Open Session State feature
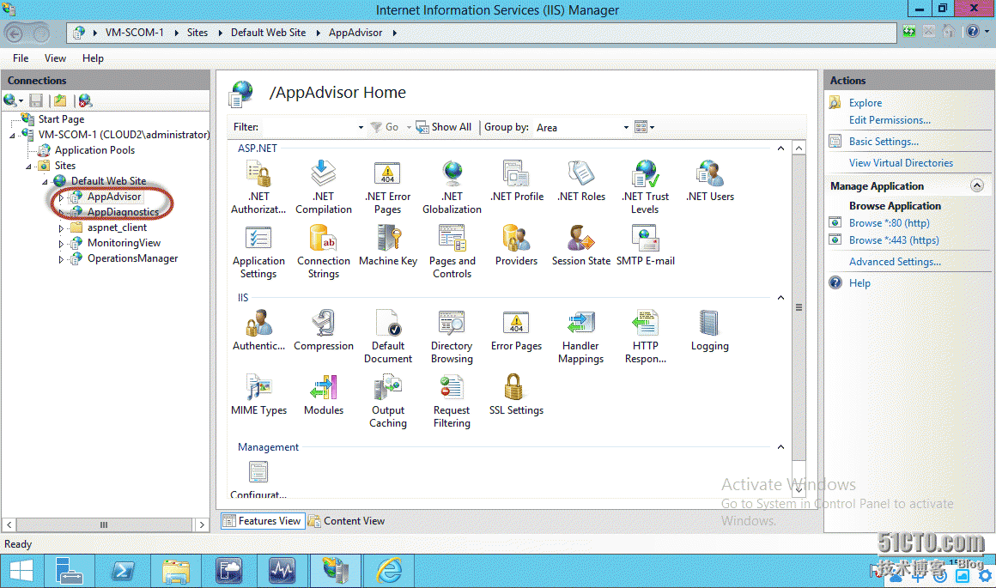The height and width of the screenshot is (588, 996). (x=581, y=246)
